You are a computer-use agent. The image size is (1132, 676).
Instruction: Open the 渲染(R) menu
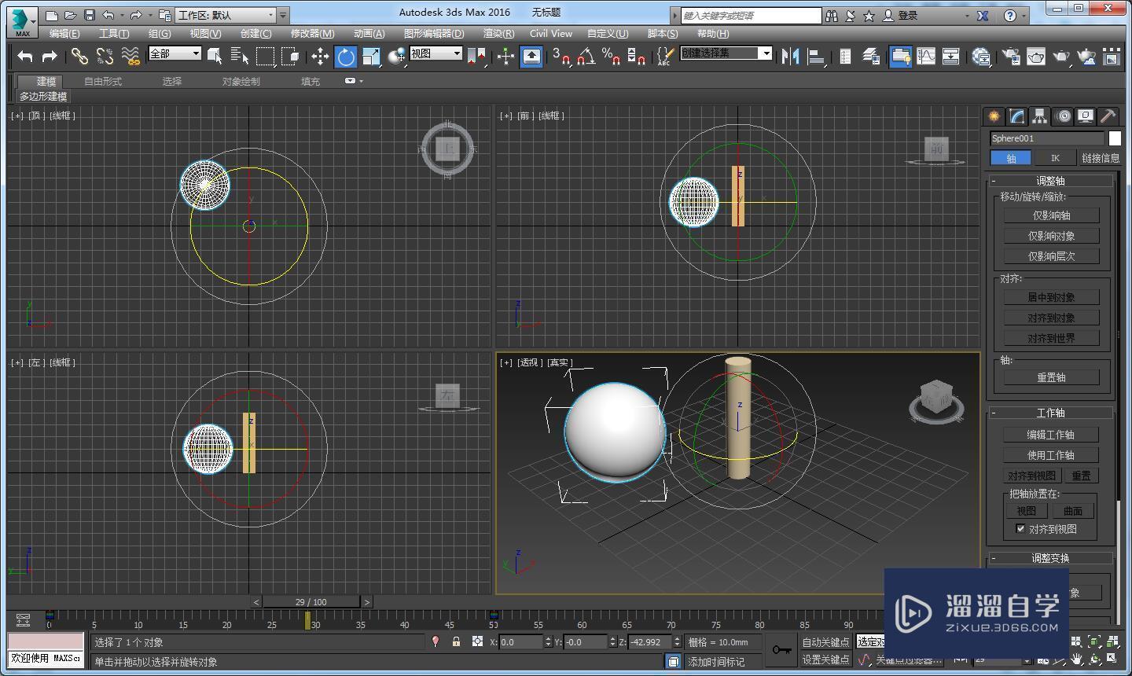tap(498, 34)
